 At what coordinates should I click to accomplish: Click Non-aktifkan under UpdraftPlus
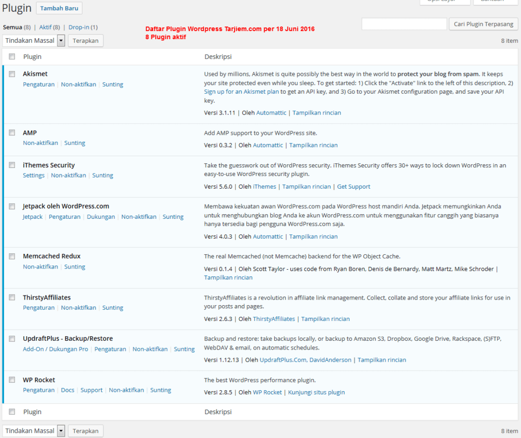pyautogui.click(x=150, y=349)
